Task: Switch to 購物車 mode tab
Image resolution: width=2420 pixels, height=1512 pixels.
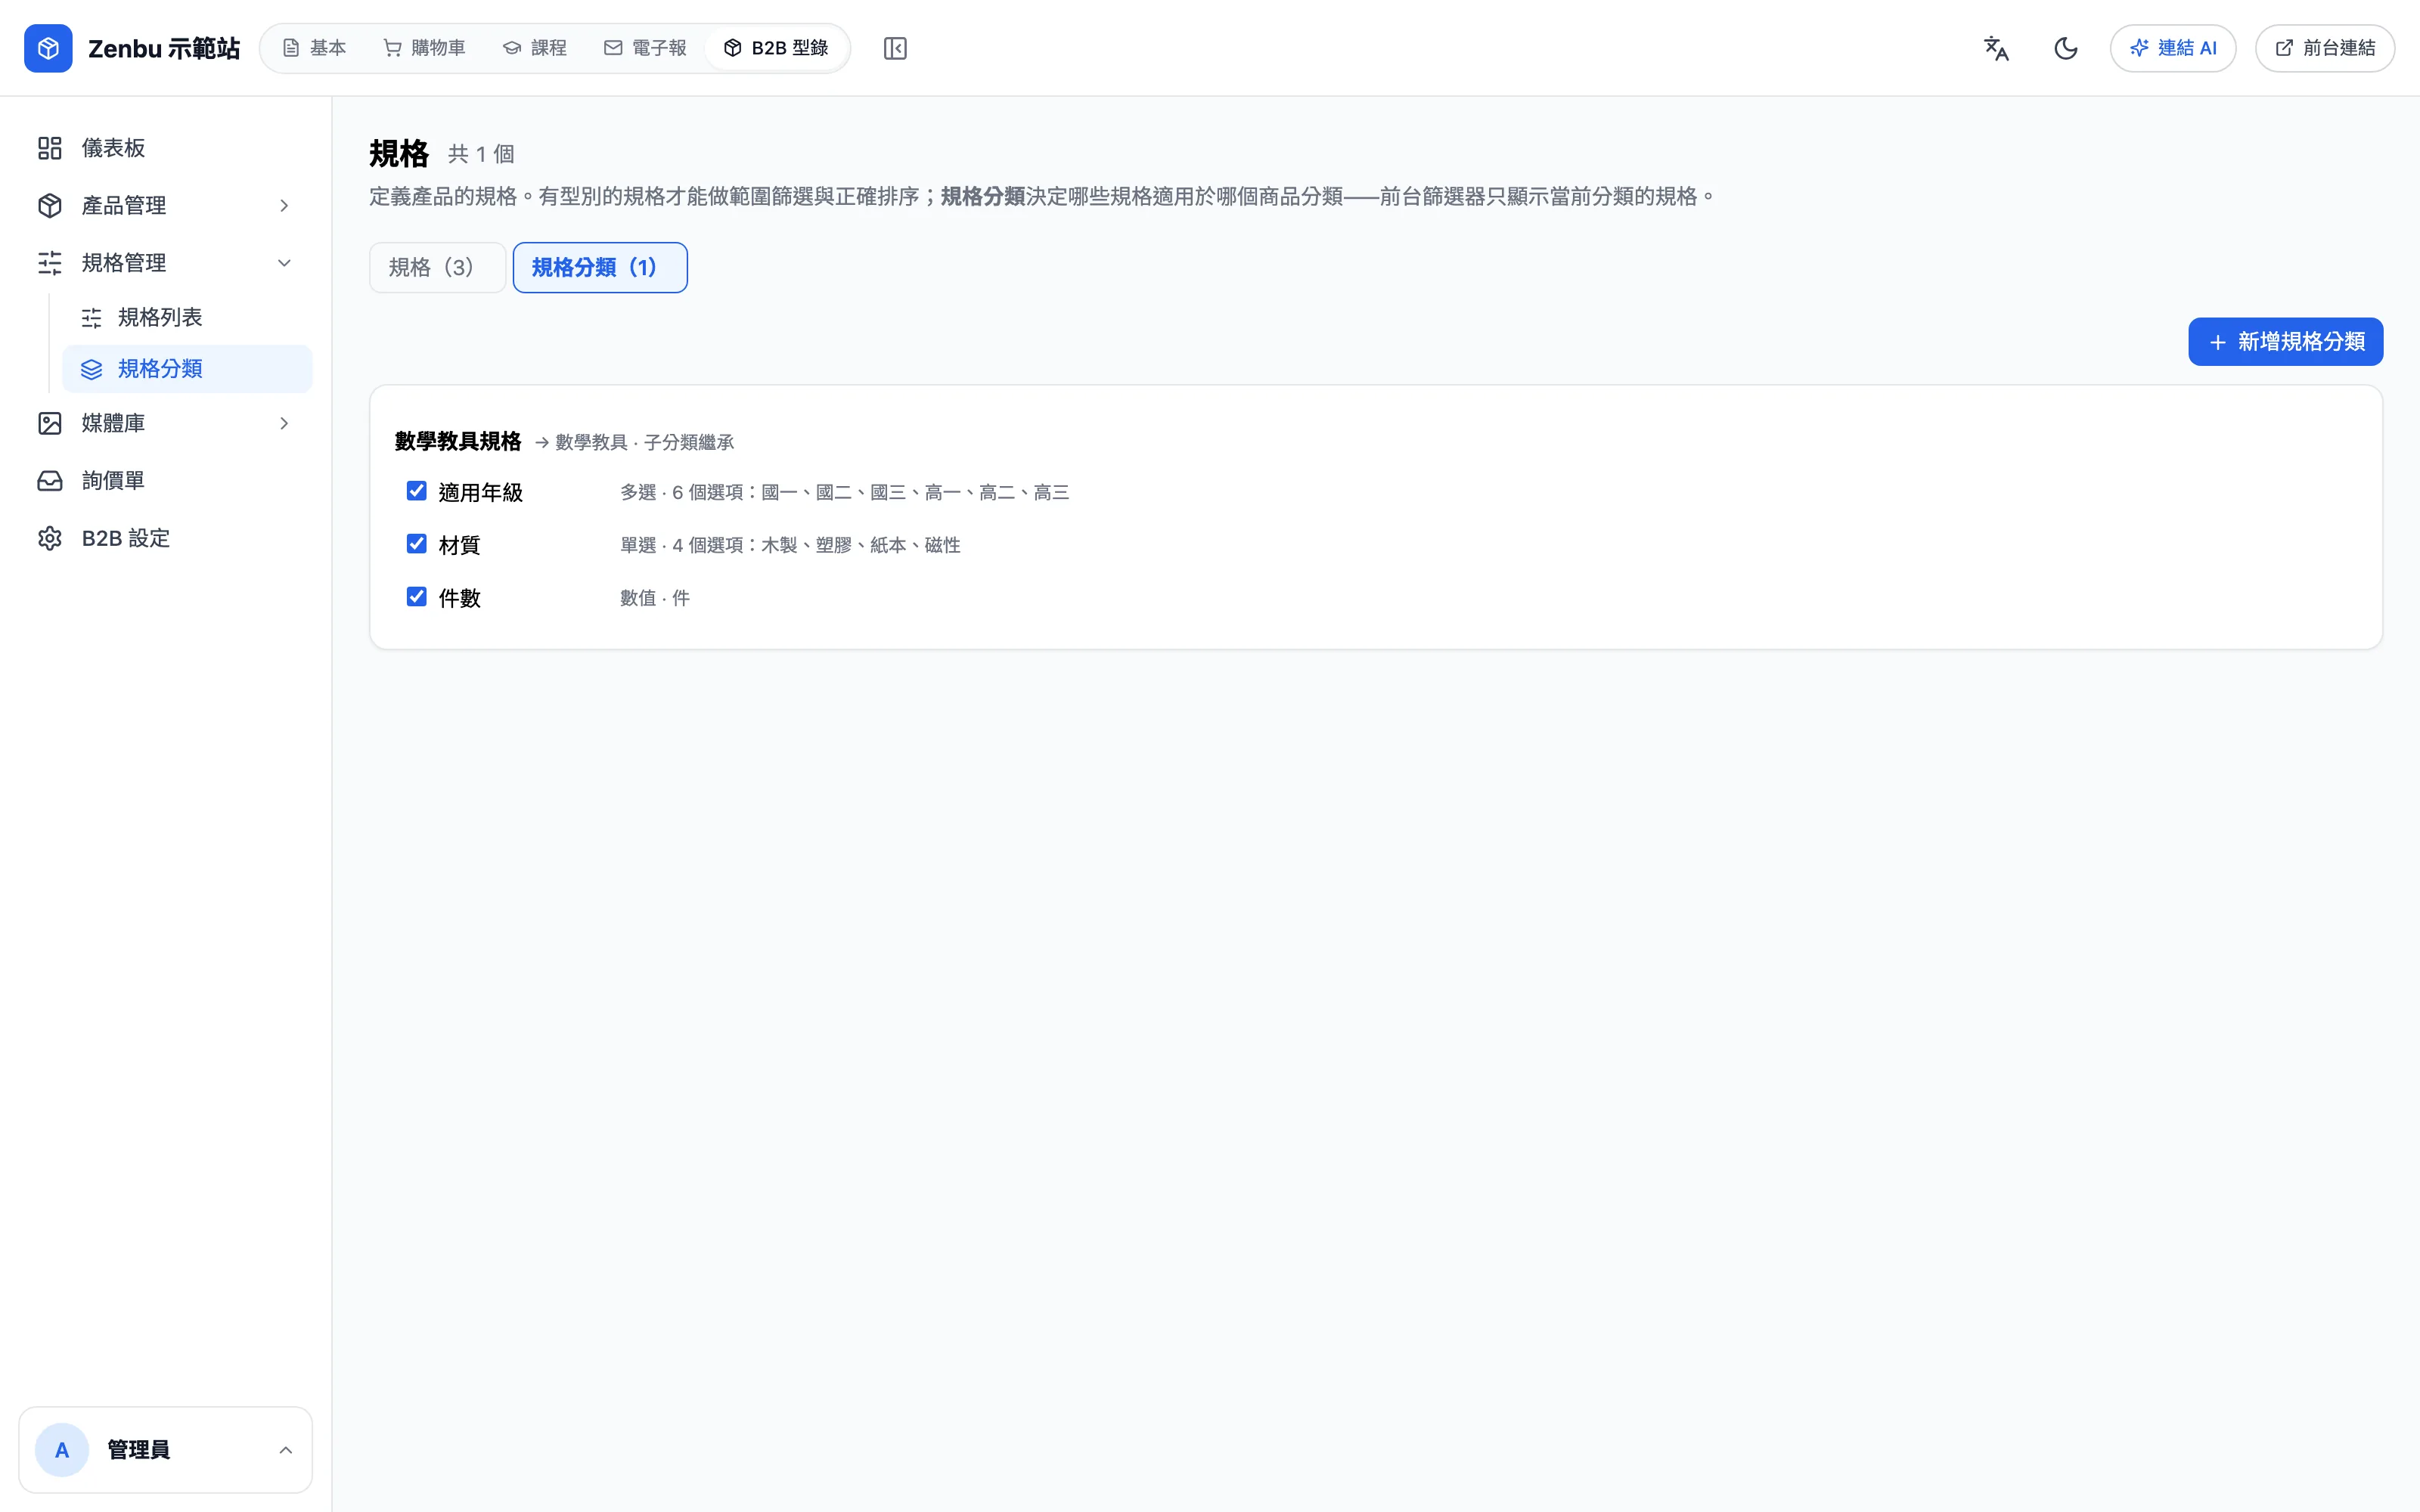Action: [x=425, y=48]
